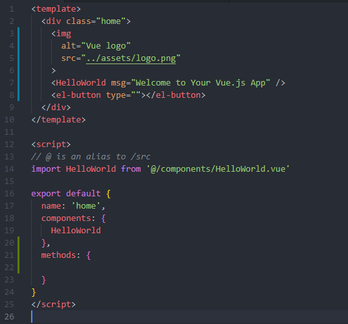
Task: Click the methods property on line 21
Action: click(x=58, y=255)
